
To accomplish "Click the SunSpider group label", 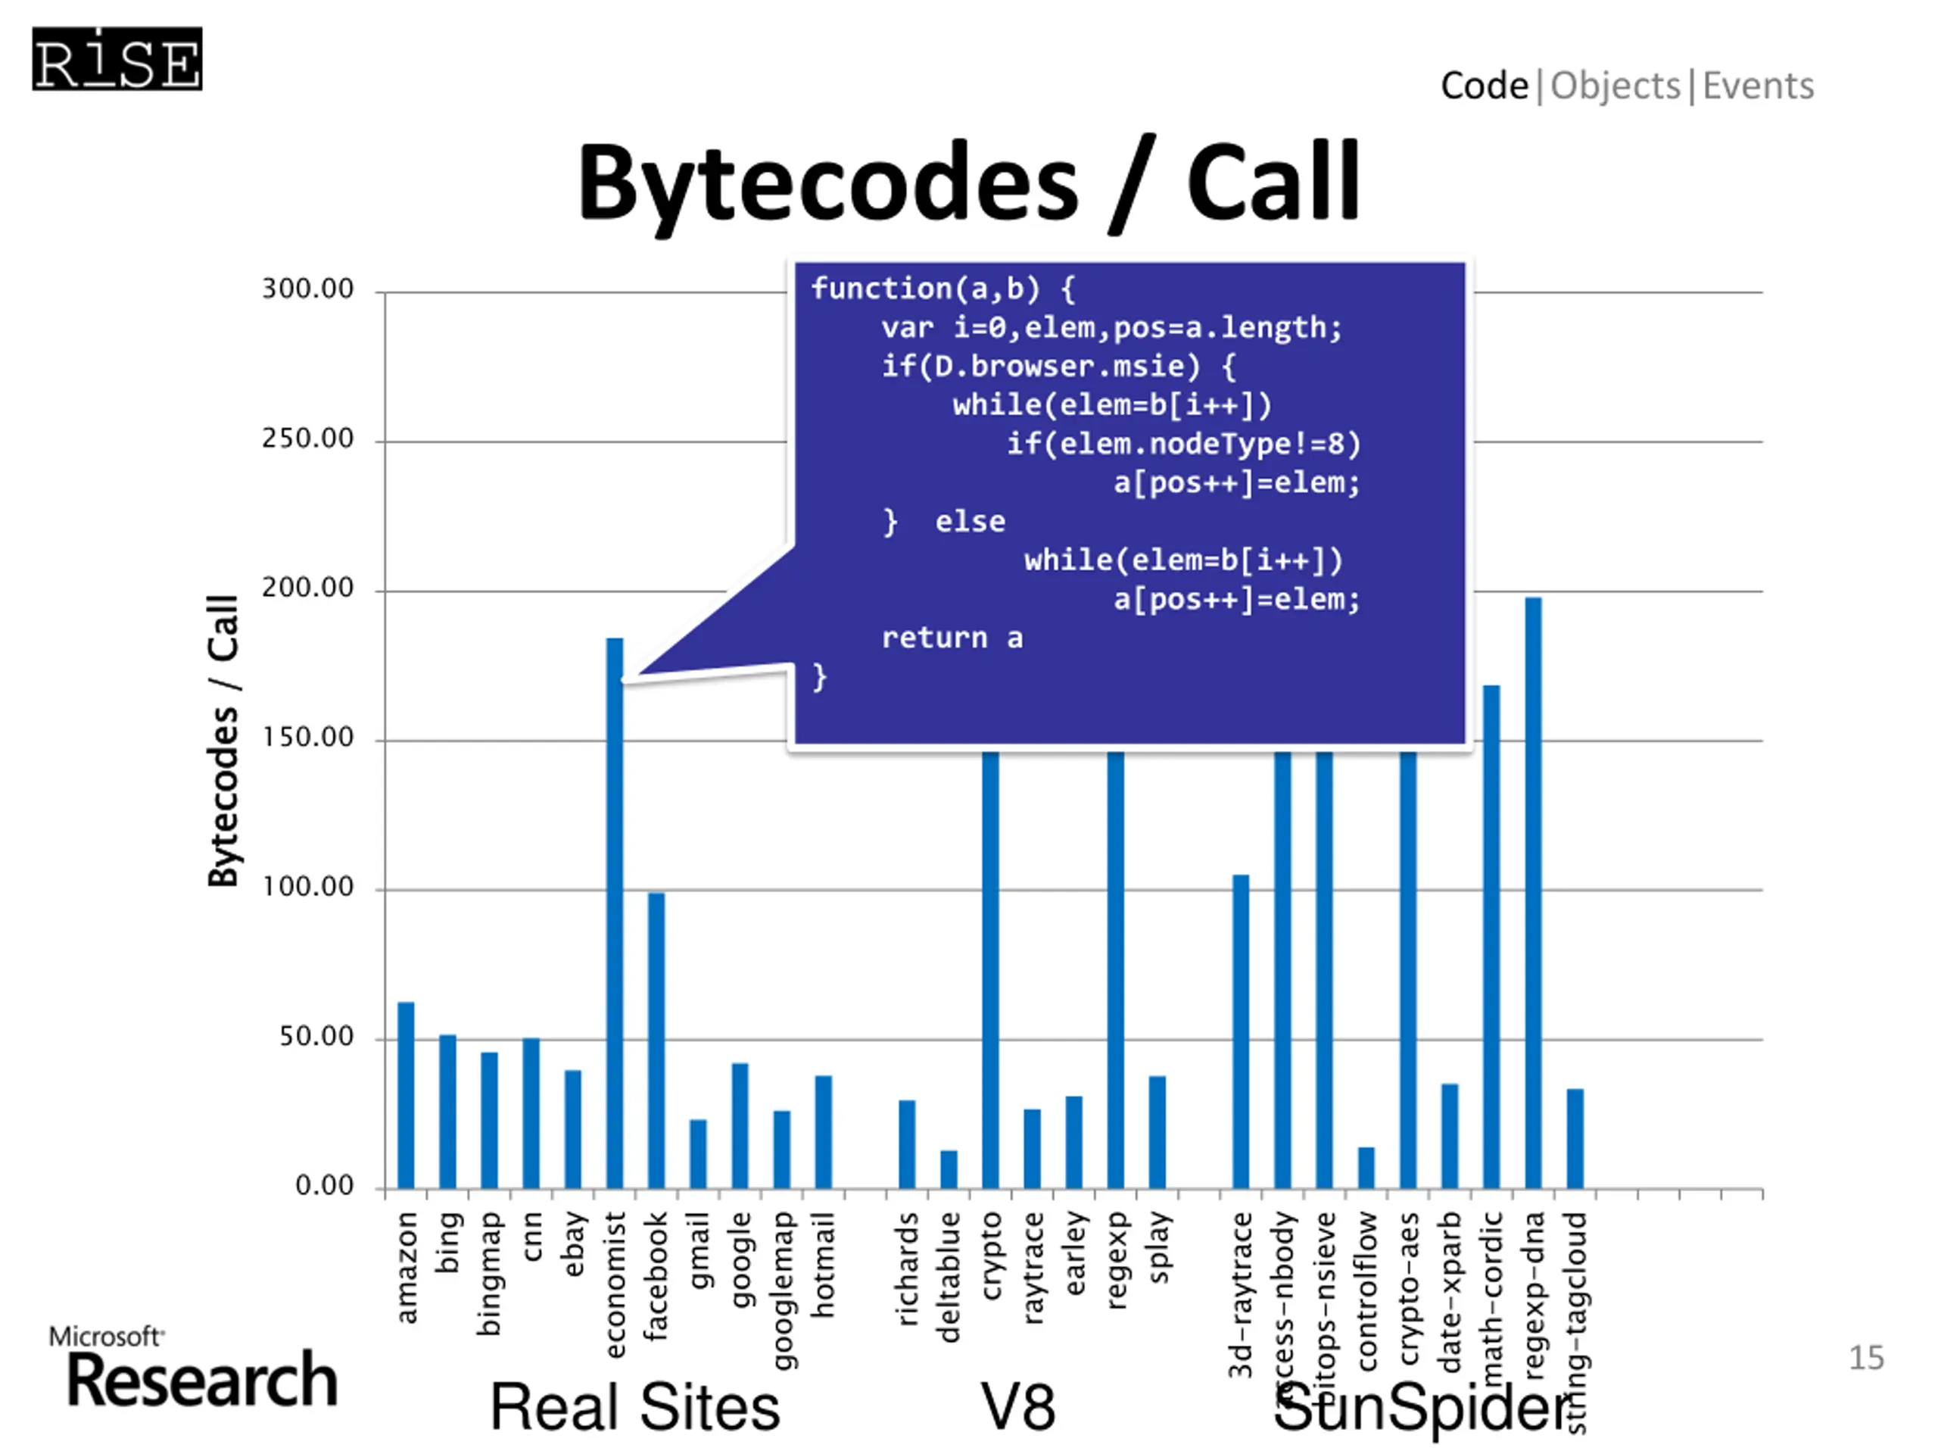I will (1421, 1408).
